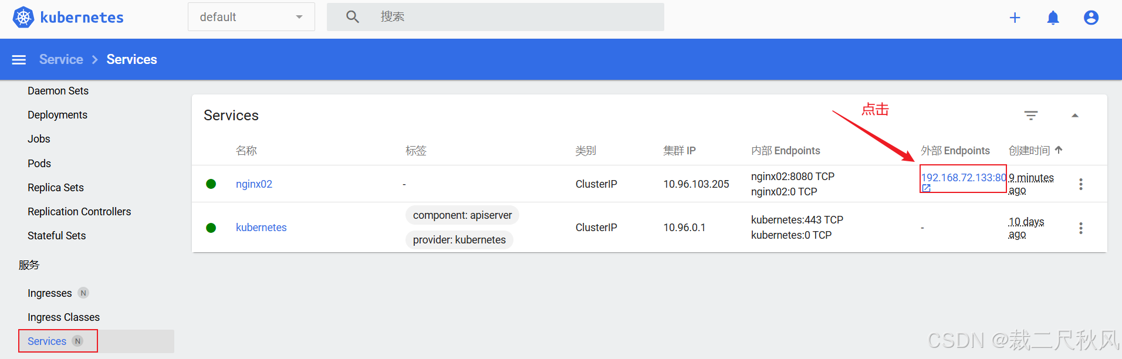
Task: Click the 标签 column header
Action: click(416, 151)
